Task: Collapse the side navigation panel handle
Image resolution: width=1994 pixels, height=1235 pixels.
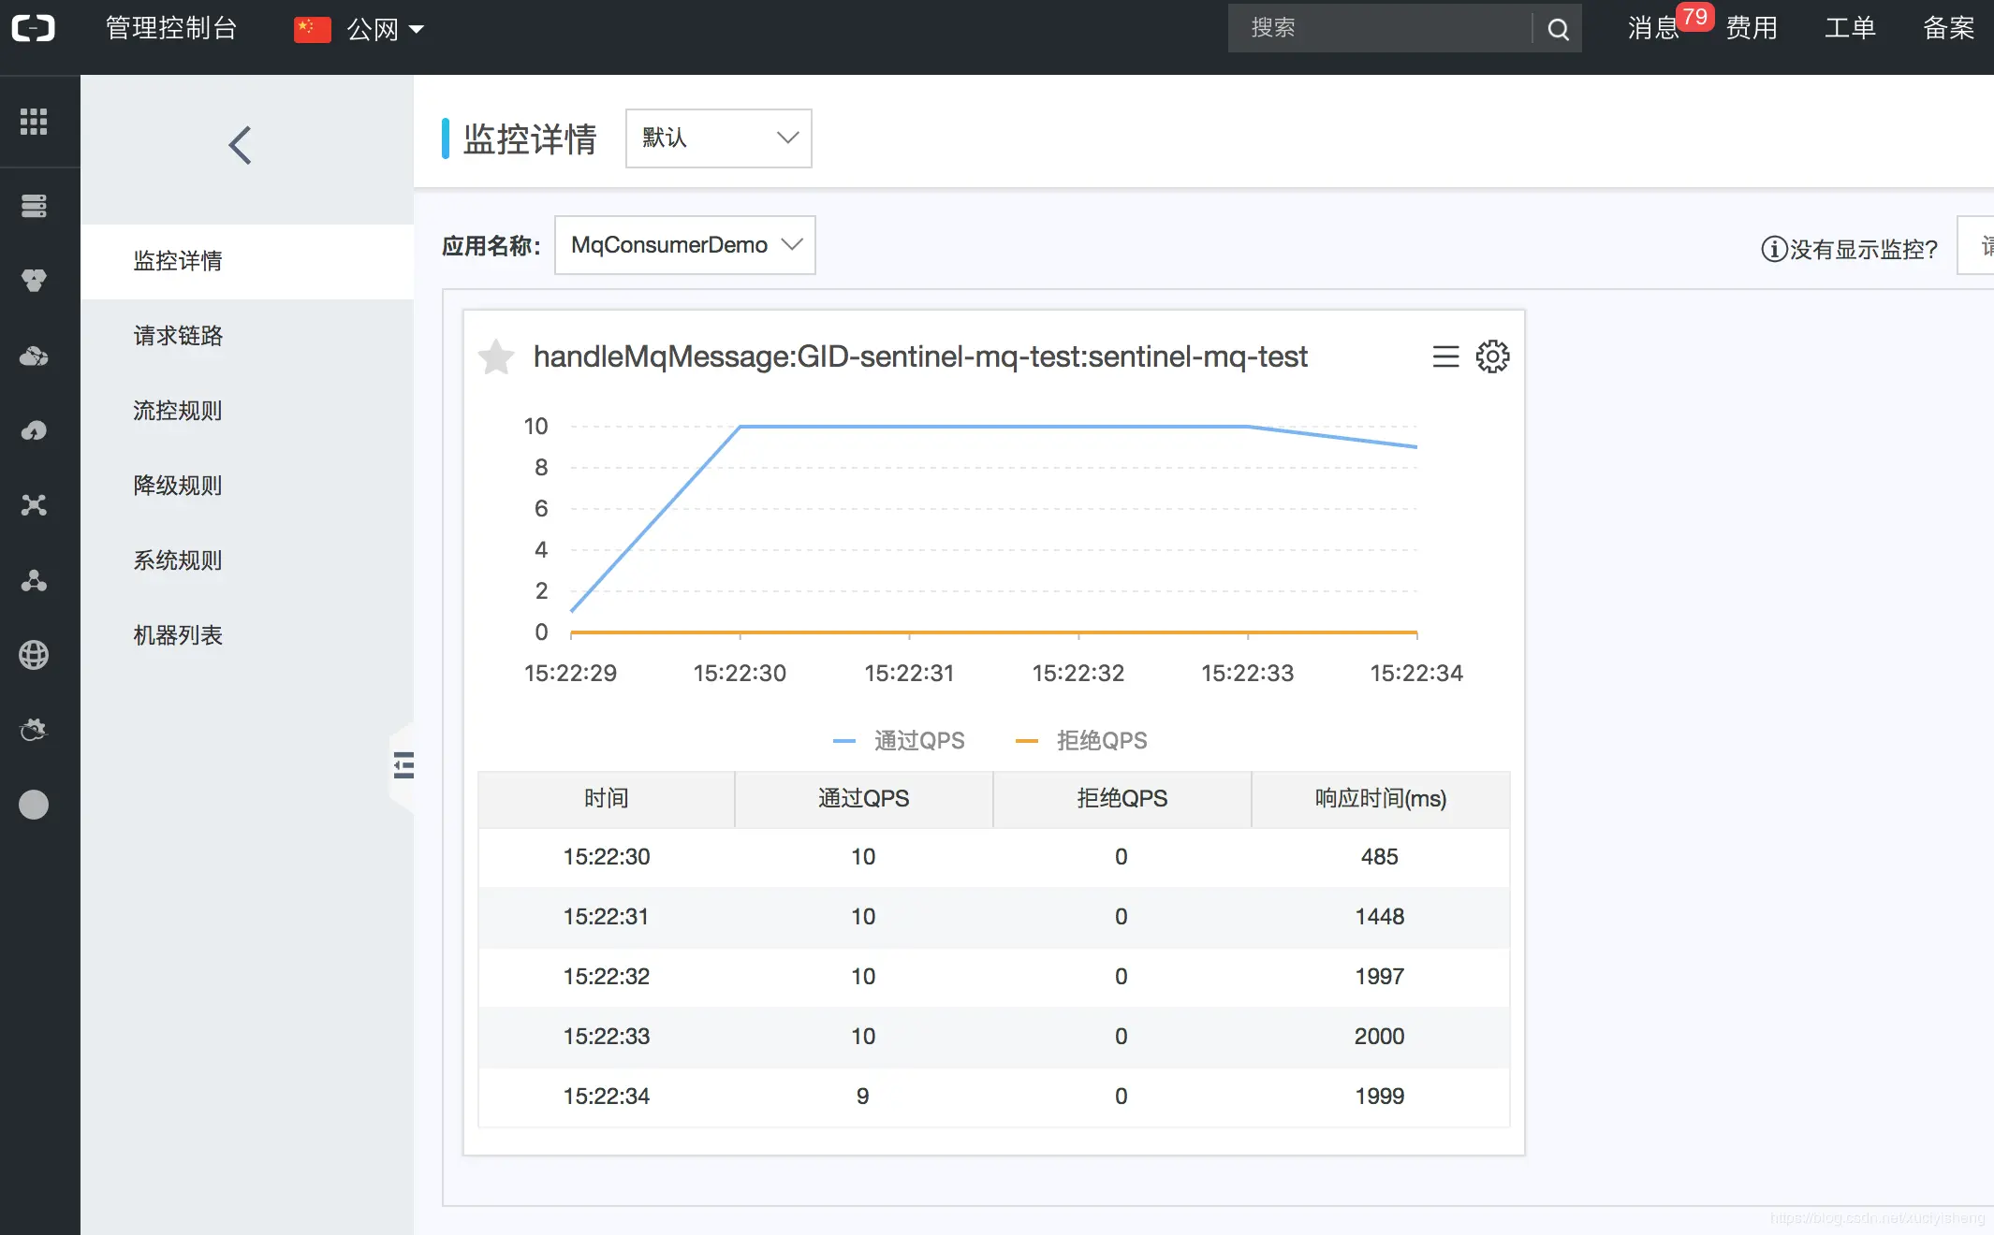Action: (403, 765)
